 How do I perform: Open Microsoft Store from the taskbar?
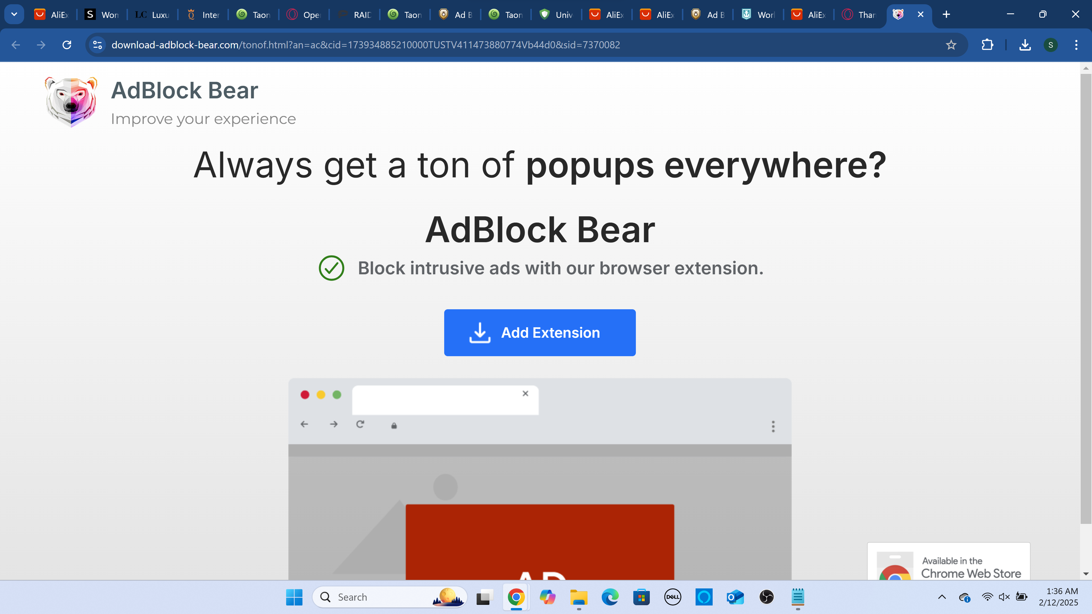tap(641, 597)
